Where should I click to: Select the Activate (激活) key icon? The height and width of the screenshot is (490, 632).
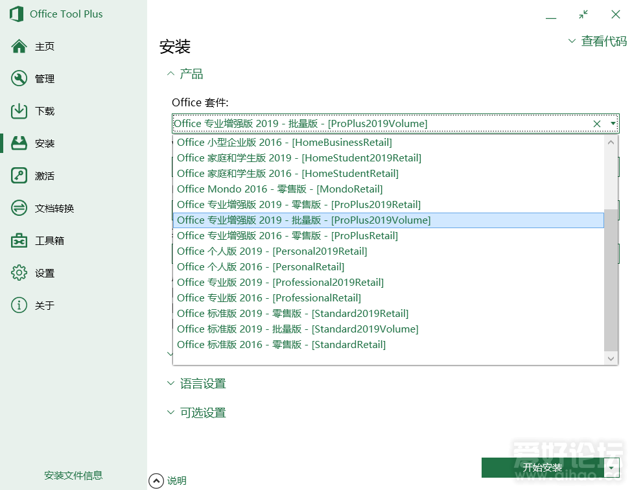click(19, 176)
